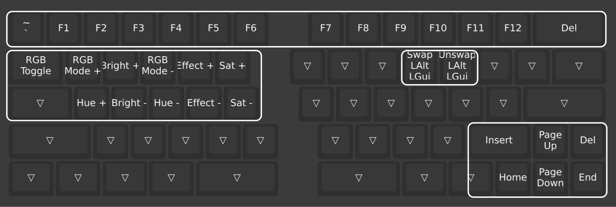Select the Home key
The image size is (616, 207).
(513, 178)
